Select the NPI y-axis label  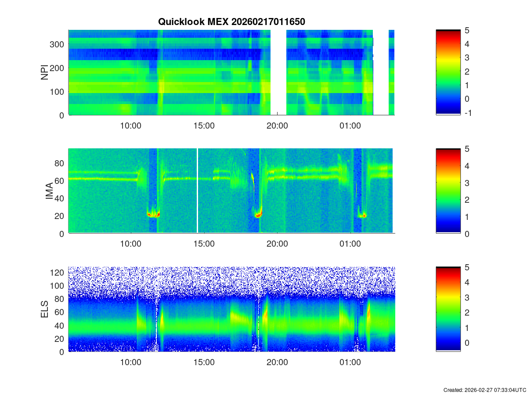[45, 72]
